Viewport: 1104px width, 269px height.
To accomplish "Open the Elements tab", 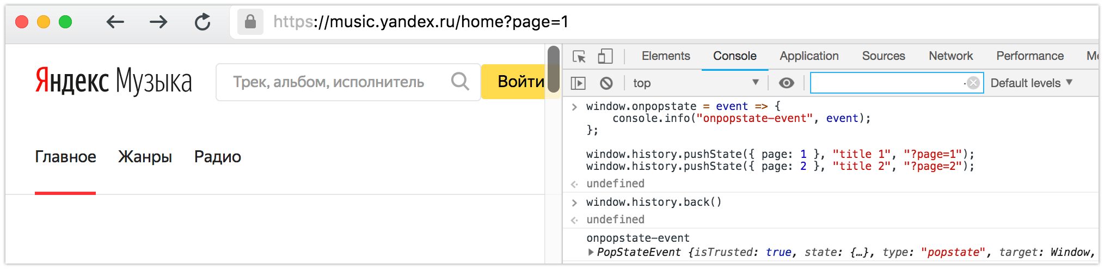I will (x=665, y=56).
